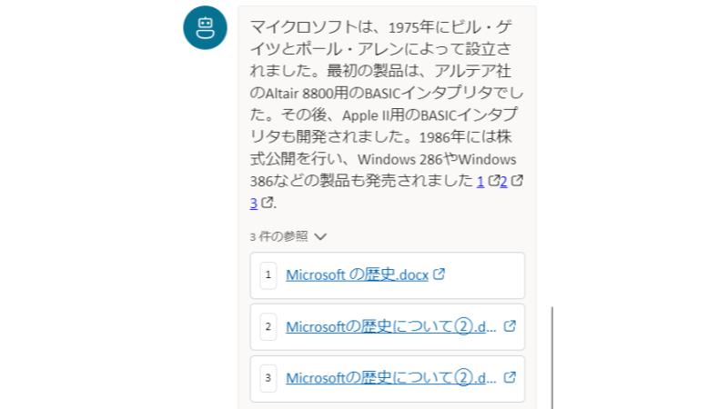Click external-link icon after inline citation 1
Screen dimensions: 728x409
pos(494,181)
